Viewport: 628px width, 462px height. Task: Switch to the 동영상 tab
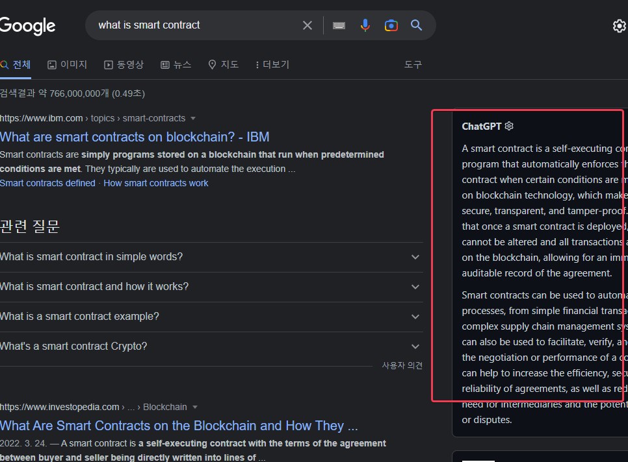(x=124, y=65)
